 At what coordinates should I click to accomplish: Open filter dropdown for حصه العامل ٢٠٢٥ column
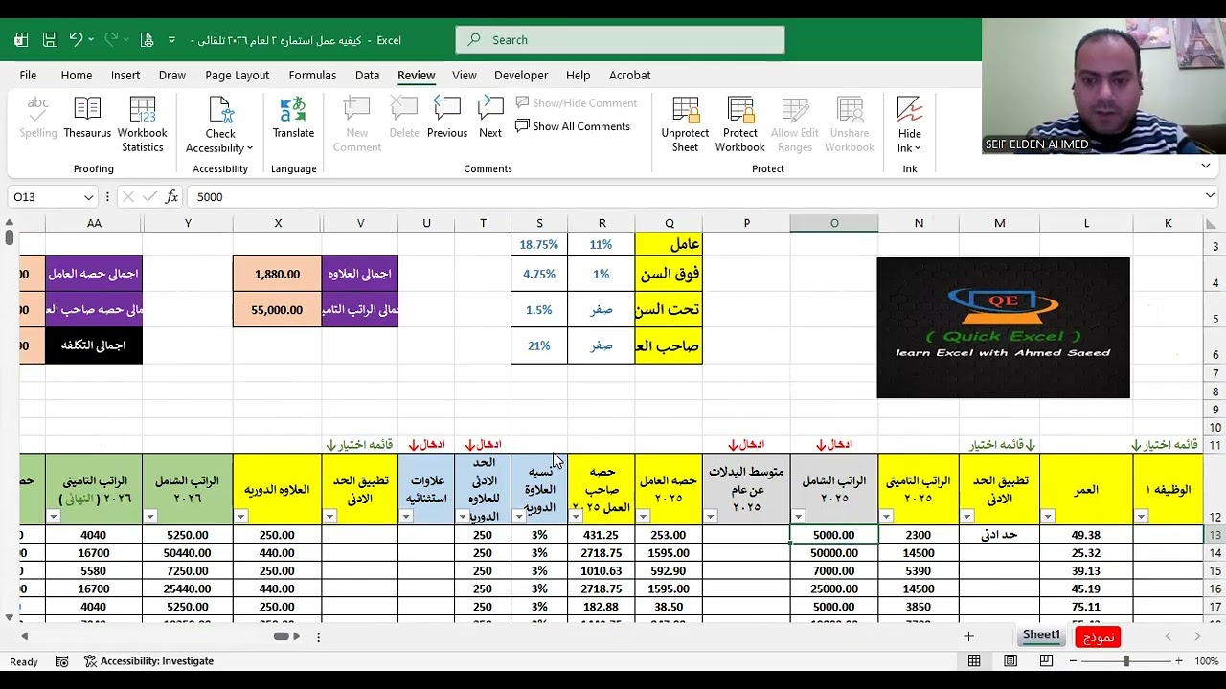point(643,517)
